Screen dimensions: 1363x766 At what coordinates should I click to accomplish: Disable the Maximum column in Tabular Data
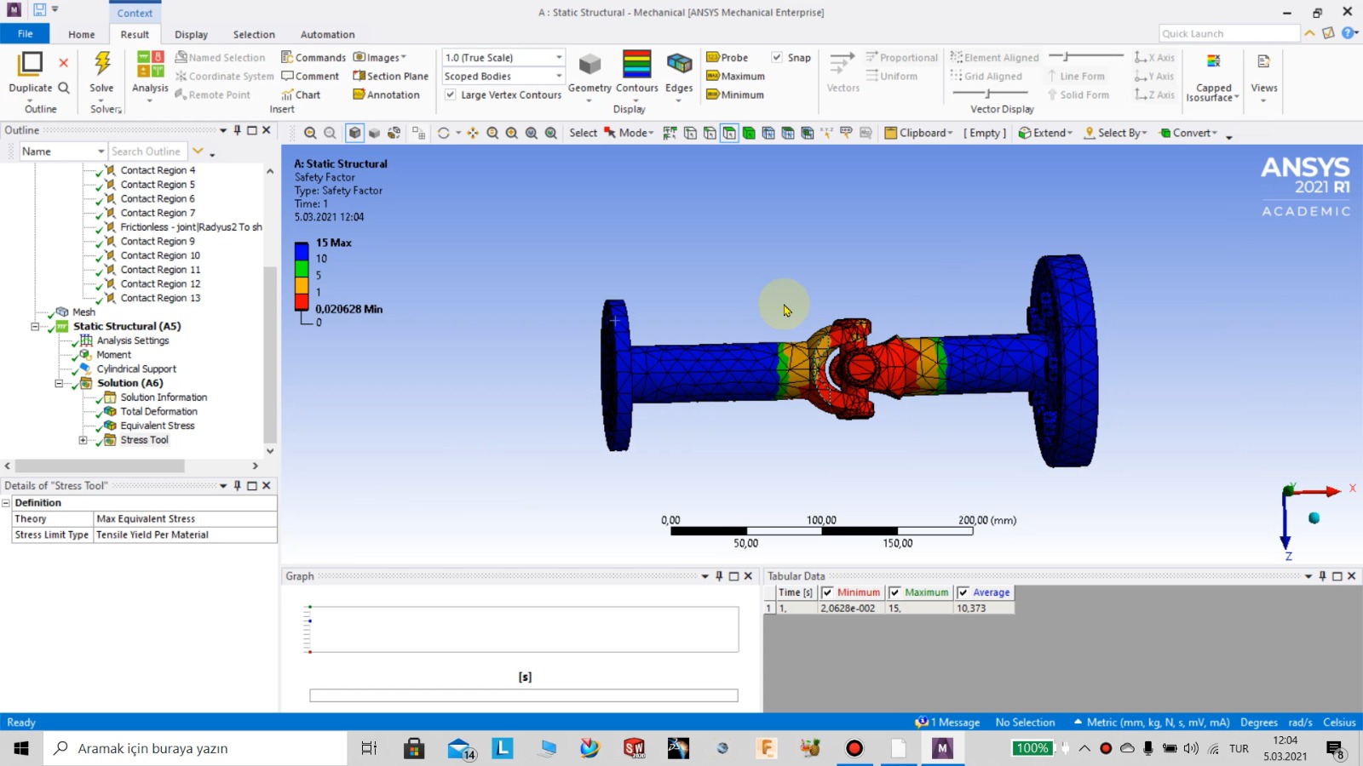(894, 592)
